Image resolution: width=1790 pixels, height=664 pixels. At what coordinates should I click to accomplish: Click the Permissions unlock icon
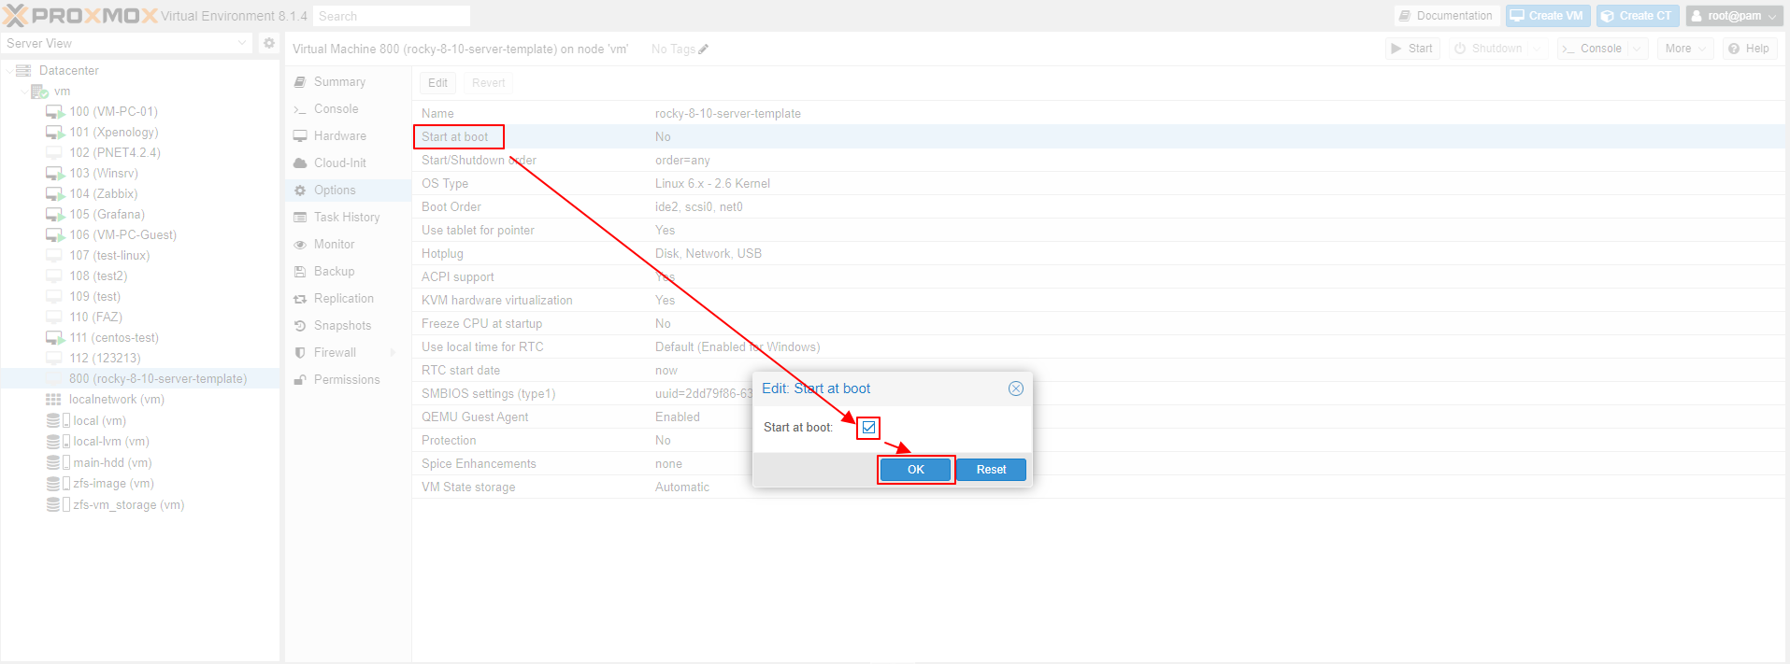pyautogui.click(x=300, y=380)
